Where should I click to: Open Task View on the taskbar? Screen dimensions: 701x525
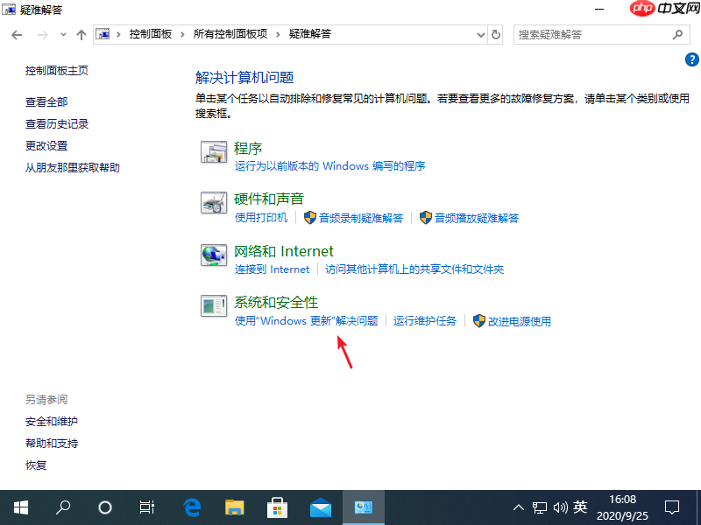click(146, 507)
